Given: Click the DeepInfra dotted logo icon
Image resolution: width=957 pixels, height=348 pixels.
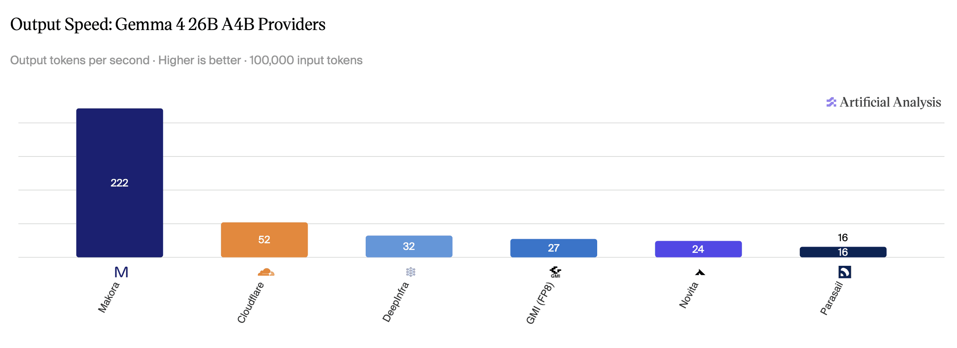Looking at the screenshot, I should 410,272.
